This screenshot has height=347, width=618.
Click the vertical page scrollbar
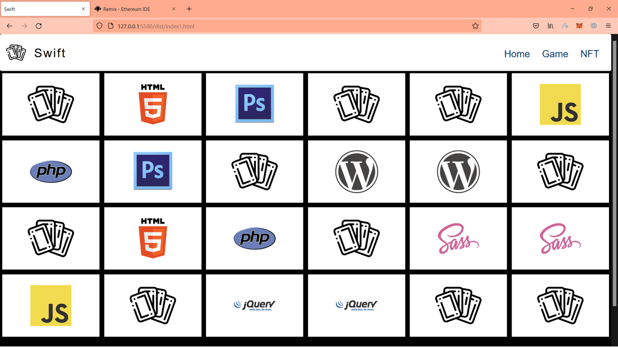[615, 173]
